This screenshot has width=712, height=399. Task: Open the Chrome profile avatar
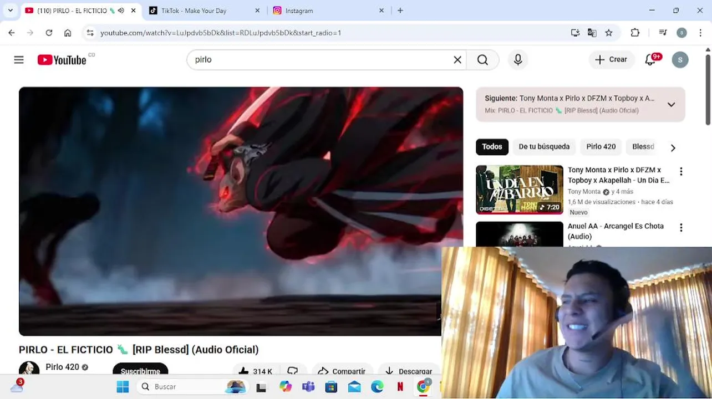tap(682, 33)
